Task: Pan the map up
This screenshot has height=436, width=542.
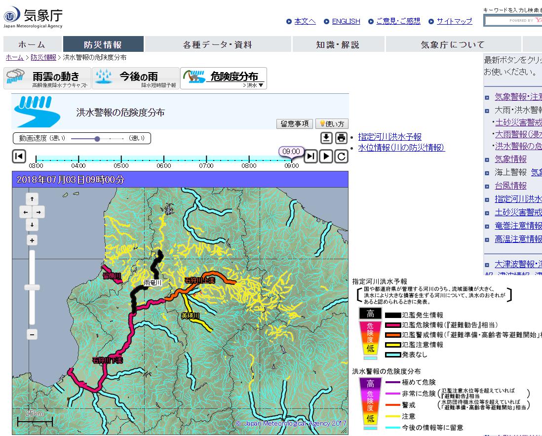Action: 32,199
